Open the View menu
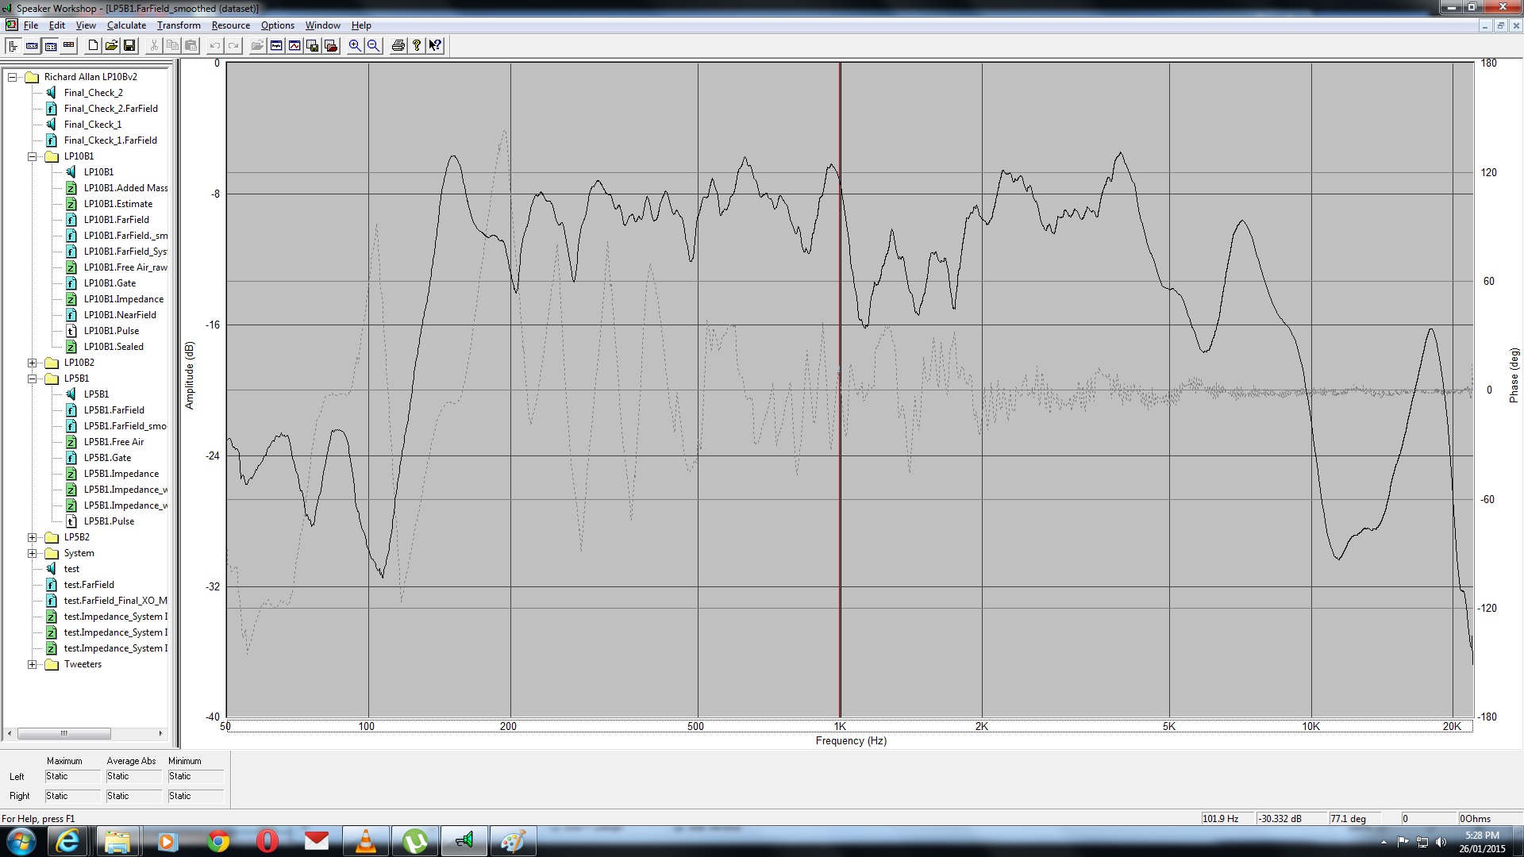 [86, 25]
